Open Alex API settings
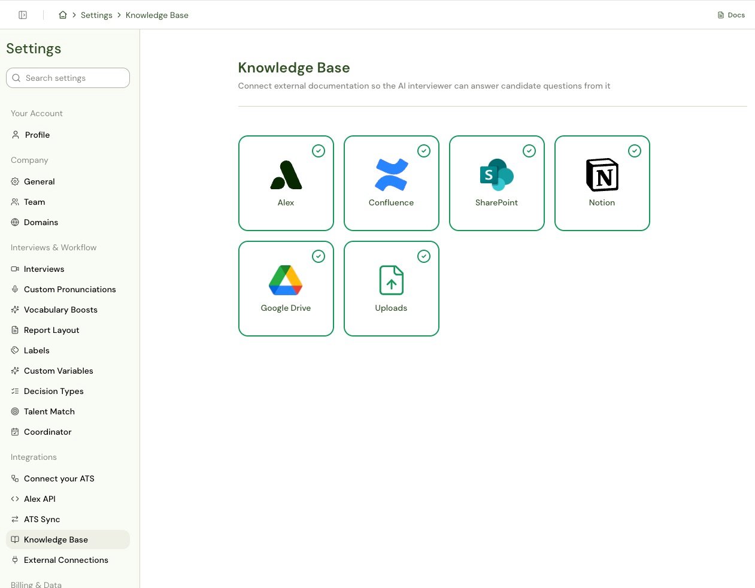This screenshot has height=588, width=755. pyautogui.click(x=68, y=499)
